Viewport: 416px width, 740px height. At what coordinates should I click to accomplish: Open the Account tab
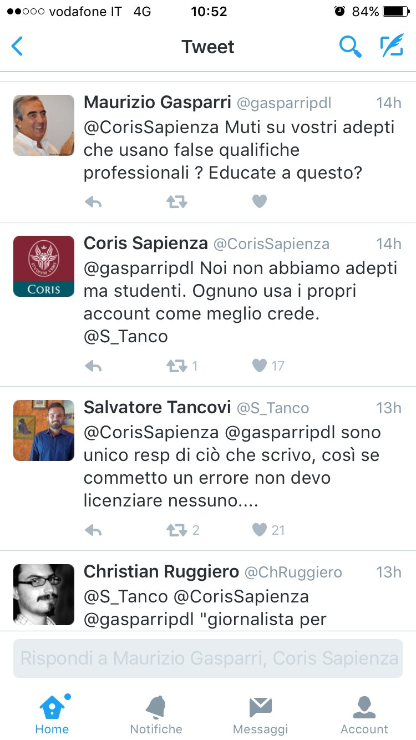tap(364, 714)
